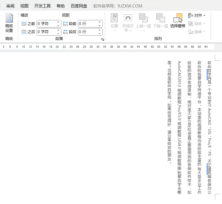The width and height of the screenshot is (222, 204).
Task: Increase the 之前 indent value
Action: pyautogui.click(x=58, y=22)
